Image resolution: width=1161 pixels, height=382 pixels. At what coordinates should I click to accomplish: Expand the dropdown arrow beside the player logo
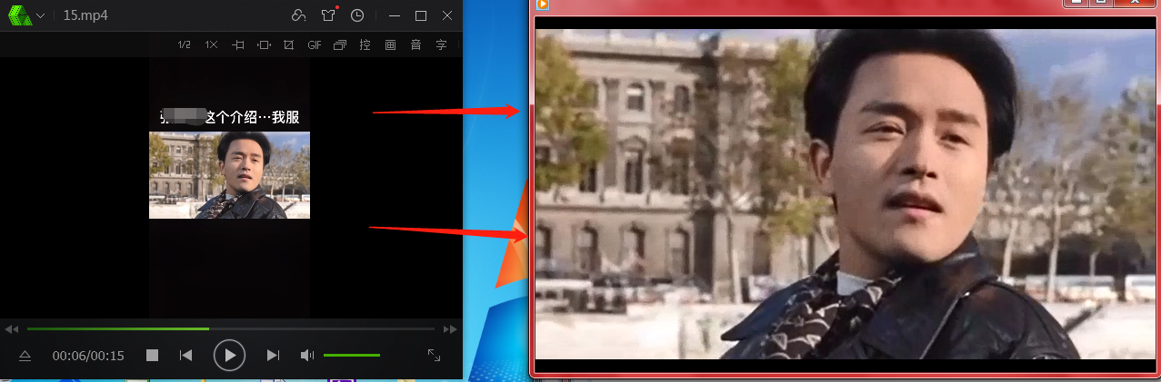[x=40, y=16]
